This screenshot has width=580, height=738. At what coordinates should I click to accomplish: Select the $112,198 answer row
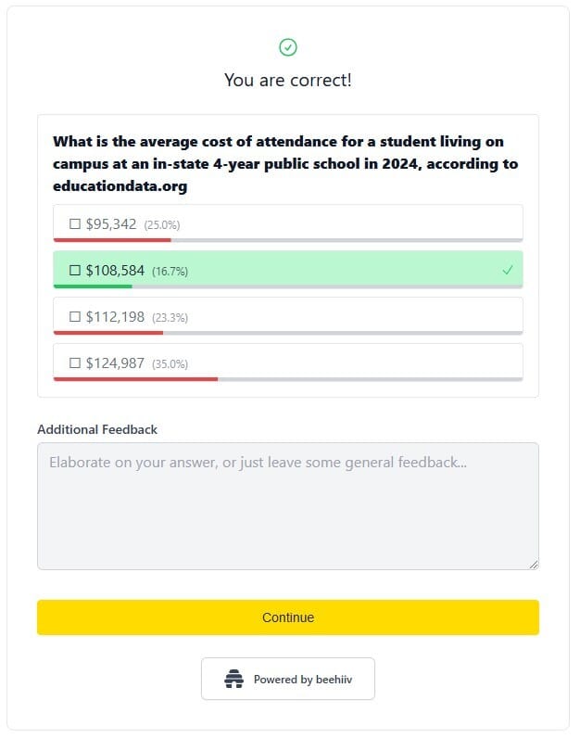click(287, 316)
